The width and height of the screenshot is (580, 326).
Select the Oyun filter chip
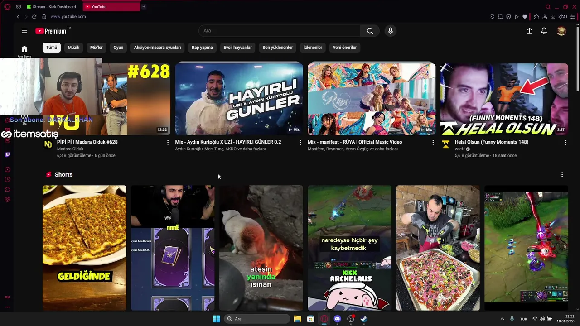[118, 48]
